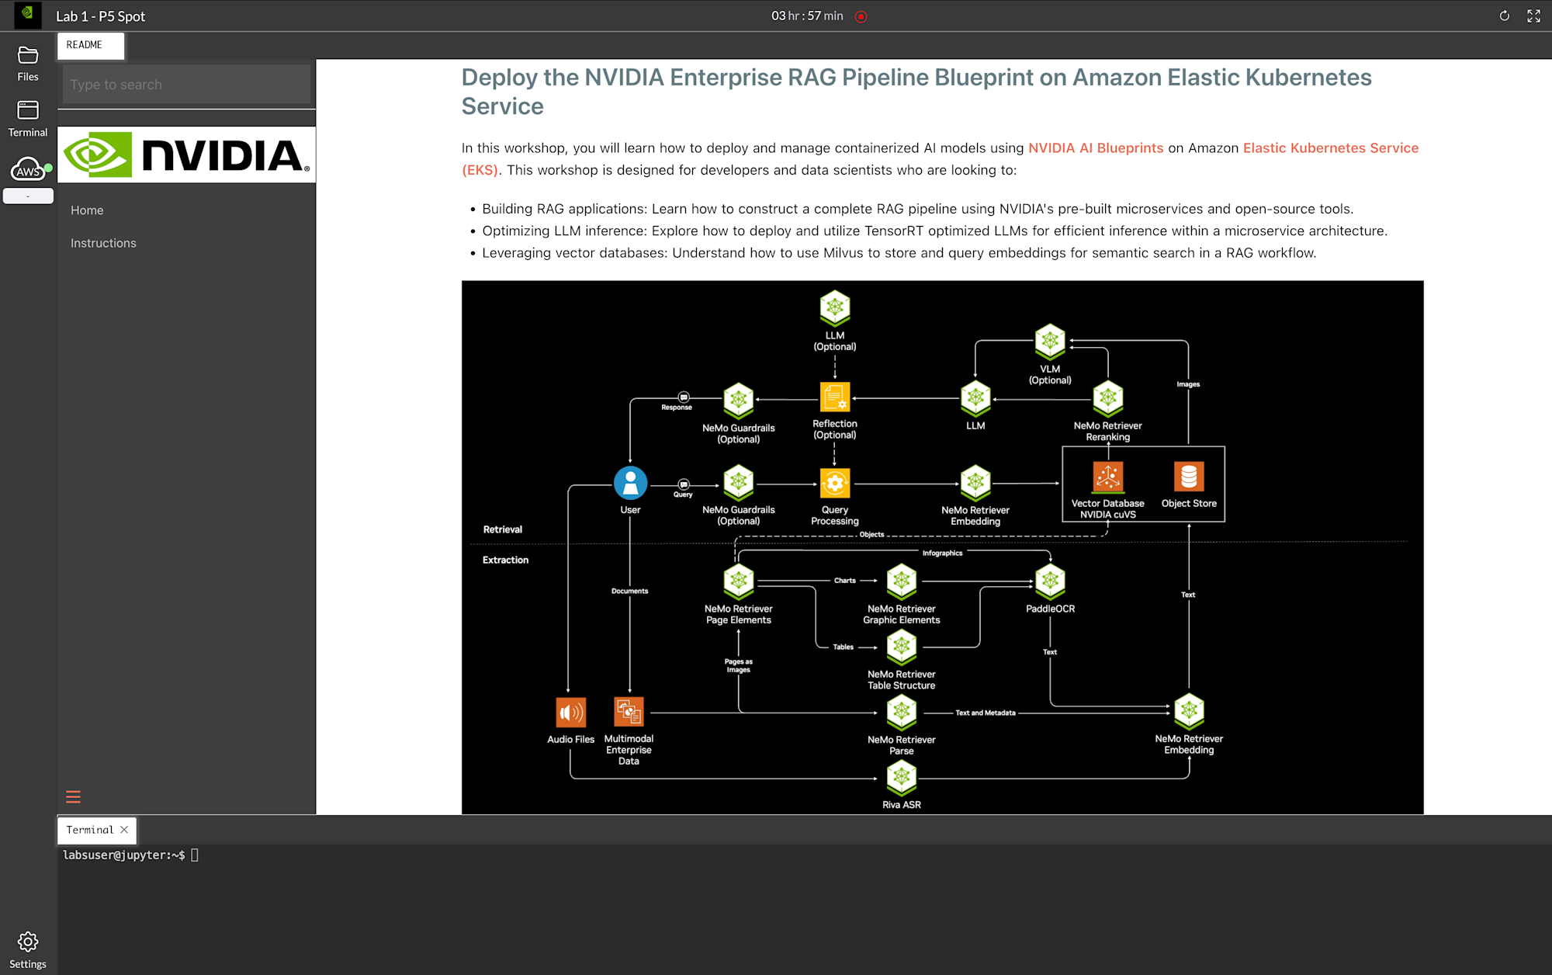Screen dimensions: 1552x975
Task: Open the NVIDIA AI Blueprints link
Action: 1095,148
